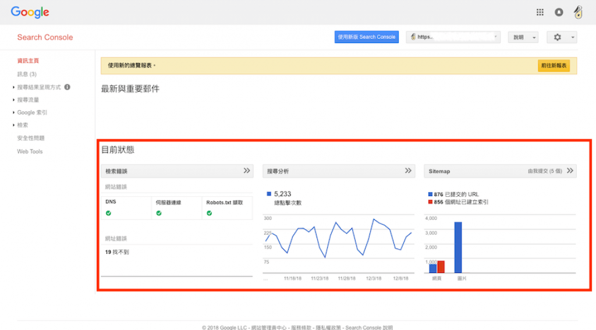Open 安全性問題 in the sidebar
596x330 pixels.
[31, 138]
